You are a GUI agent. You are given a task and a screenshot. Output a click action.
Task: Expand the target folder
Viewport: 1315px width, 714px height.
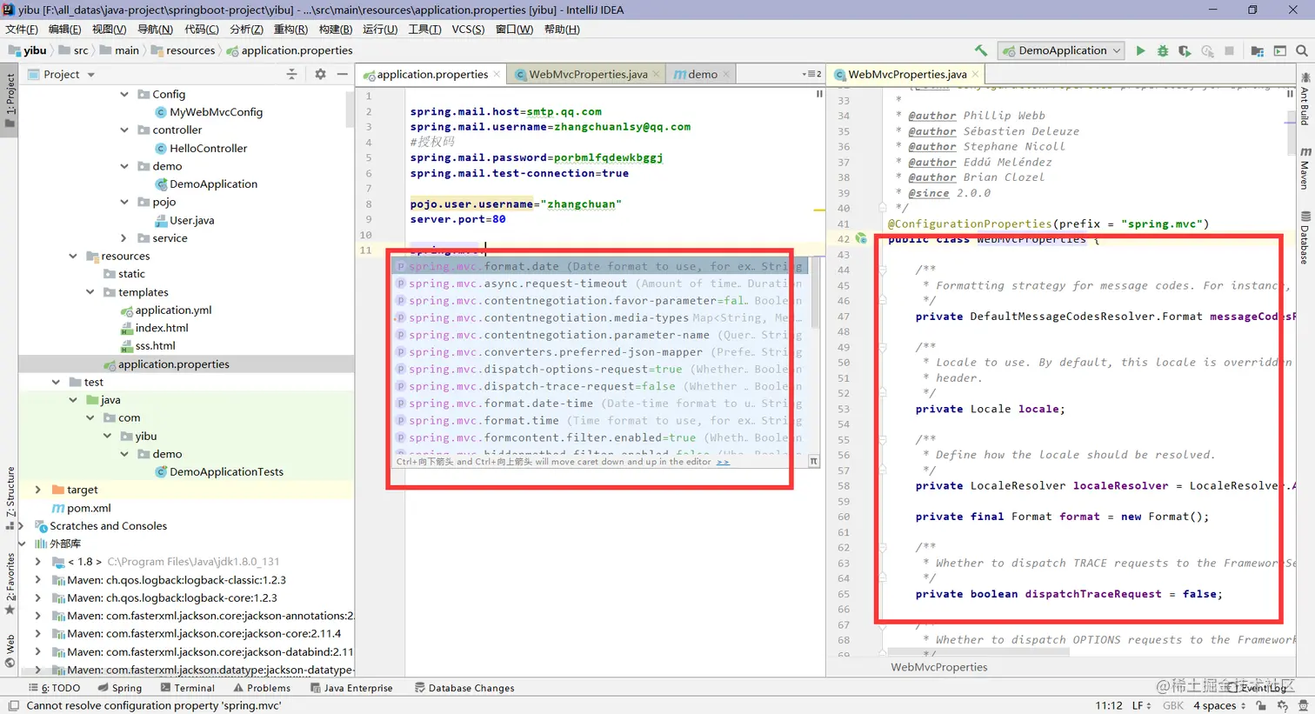click(x=38, y=490)
